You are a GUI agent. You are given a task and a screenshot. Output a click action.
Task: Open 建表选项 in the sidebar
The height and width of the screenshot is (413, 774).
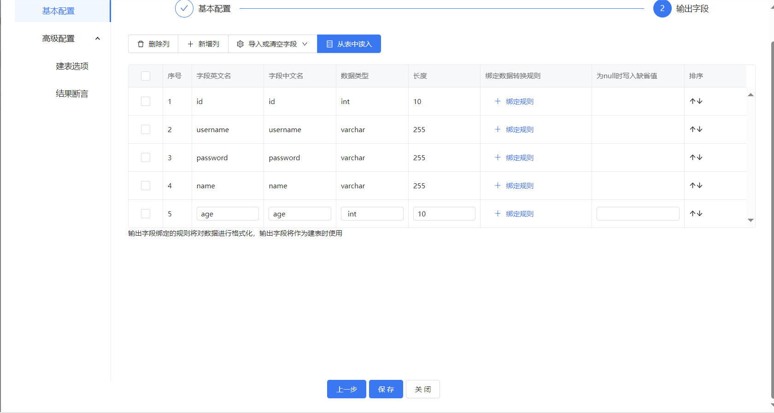tap(72, 66)
